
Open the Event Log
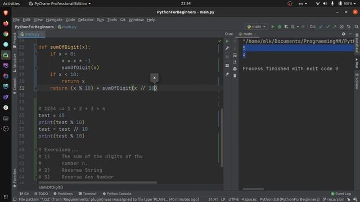(x=341, y=194)
